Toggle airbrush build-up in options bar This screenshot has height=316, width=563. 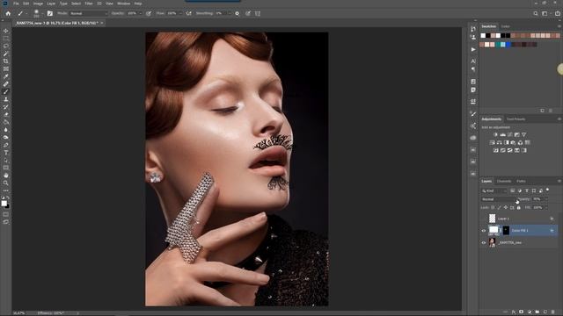(x=188, y=13)
